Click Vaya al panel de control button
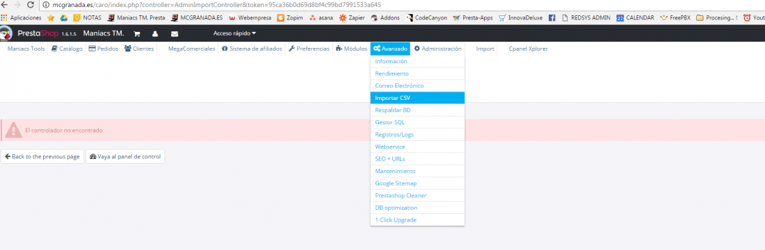Screen dimensions: 765x250 (x=125, y=157)
